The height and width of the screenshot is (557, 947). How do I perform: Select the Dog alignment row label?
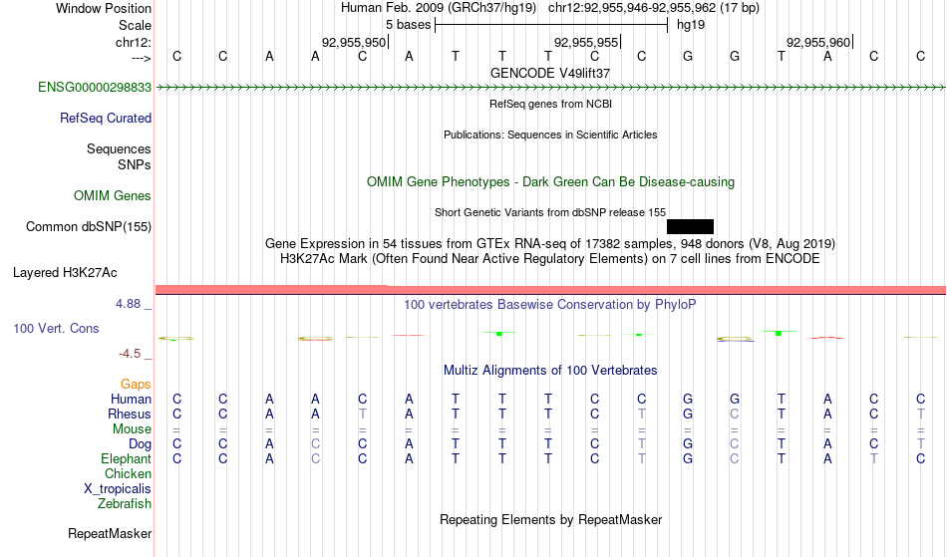[141, 444]
